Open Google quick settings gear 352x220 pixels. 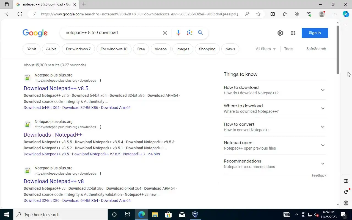(280, 33)
